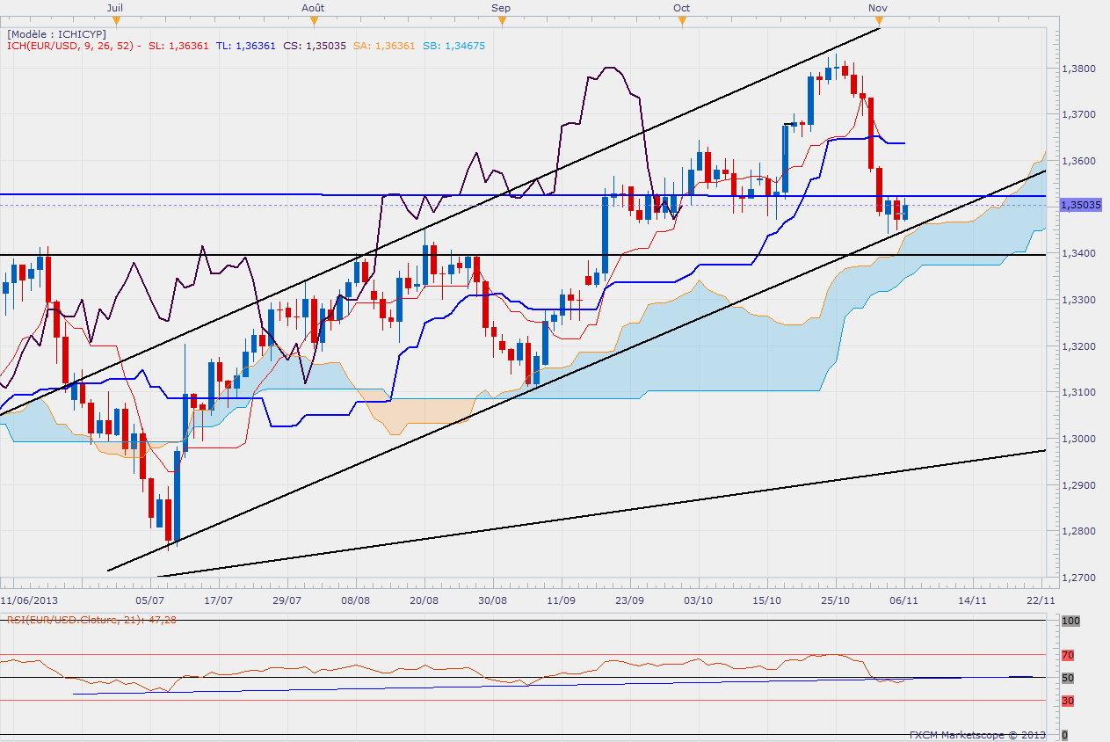Viewport: 1110px width, 742px height.
Task: Click the RSI 100 level label
Action: [x=1070, y=621]
